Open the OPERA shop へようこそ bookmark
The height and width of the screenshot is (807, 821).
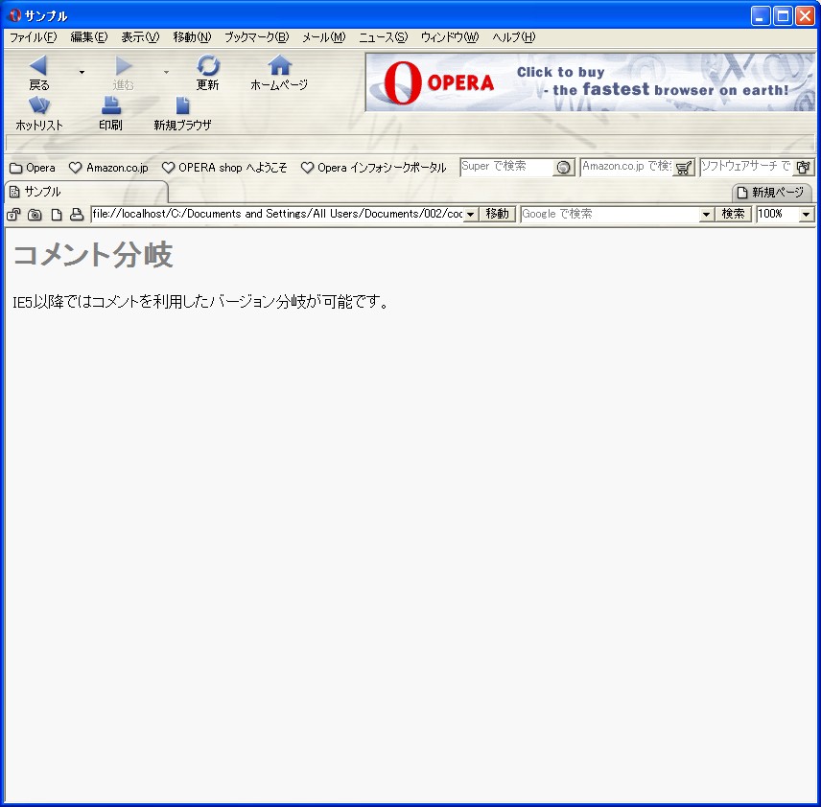224,168
